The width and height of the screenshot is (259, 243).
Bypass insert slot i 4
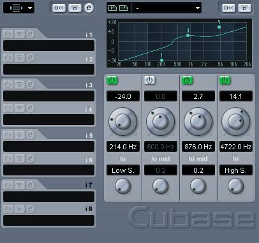click(x=19, y=108)
